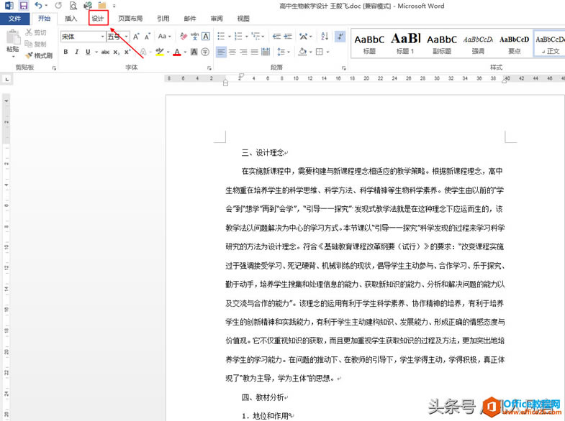This screenshot has width=565, height=421.
Task: Open the Borders dropdown arrow
Action: 328,52
